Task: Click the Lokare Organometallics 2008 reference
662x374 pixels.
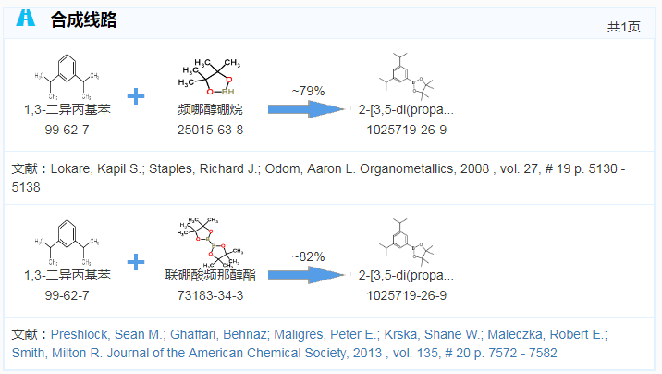Action: (318, 178)
